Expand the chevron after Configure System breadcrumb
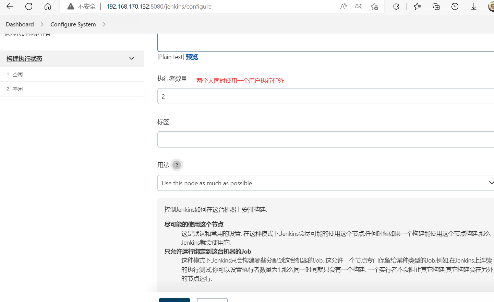This screenshot has height=302, width=494. pos(104,24)
